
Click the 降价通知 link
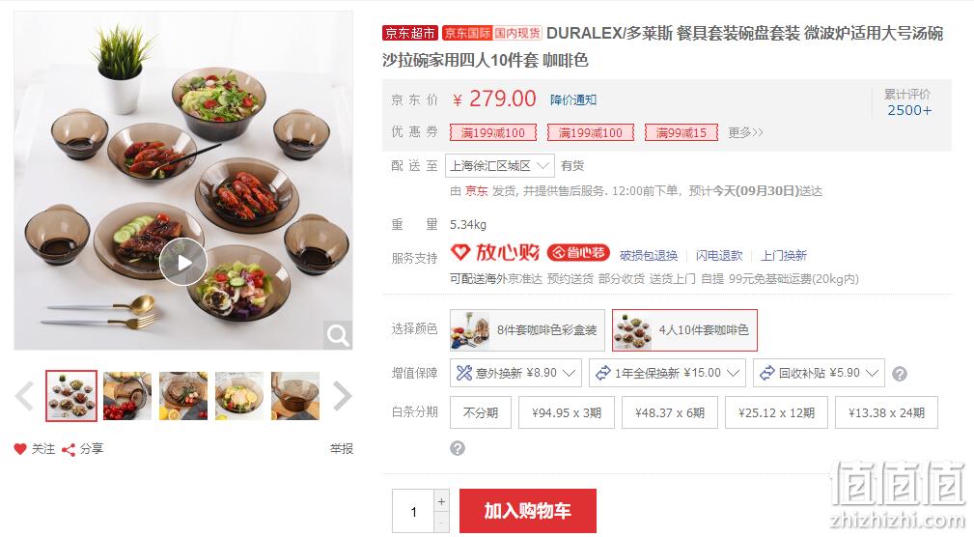(x=573, y=100)
